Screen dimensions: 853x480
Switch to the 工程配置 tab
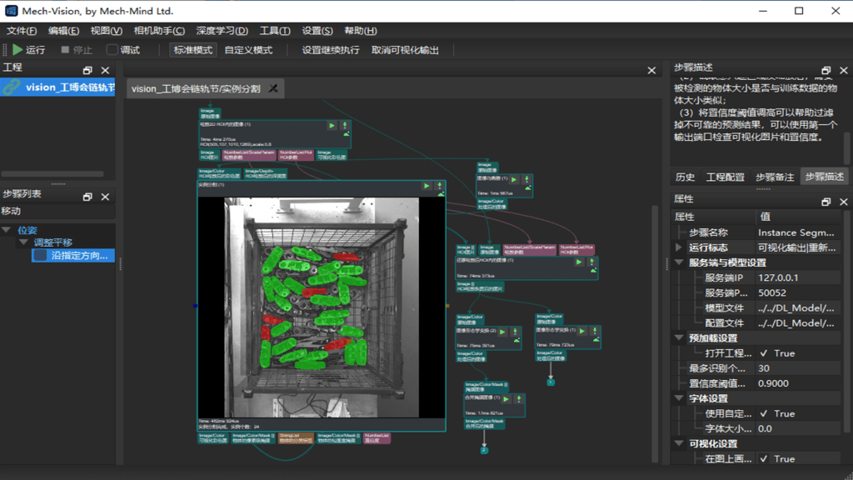click(725, 177)
